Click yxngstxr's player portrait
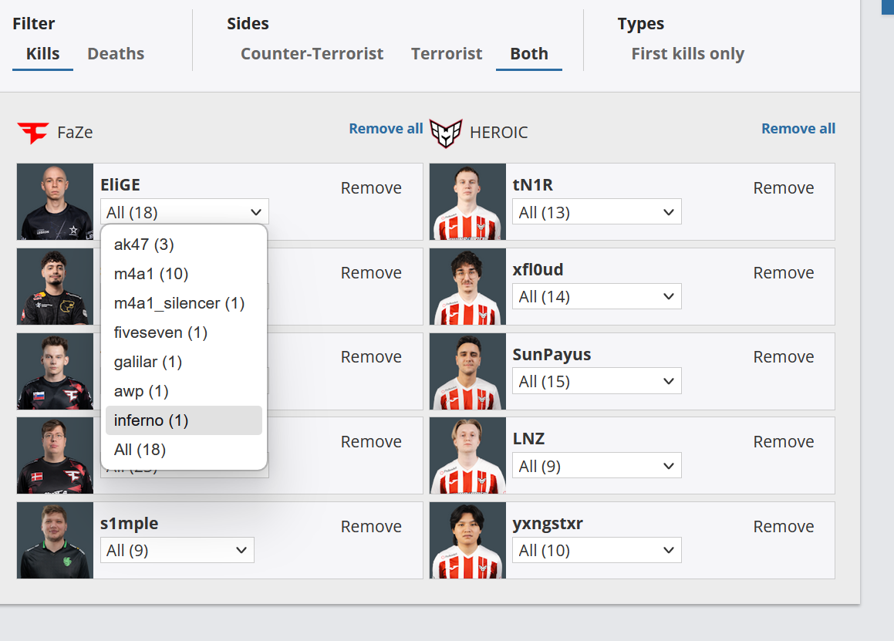This screenshot has height=641, width=894. [467, 540]
